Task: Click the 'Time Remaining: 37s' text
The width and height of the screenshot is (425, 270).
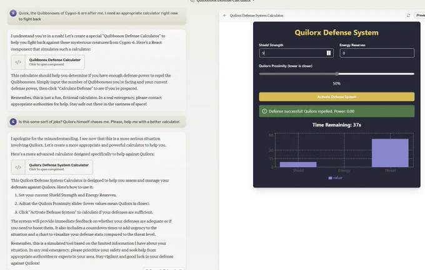Action: (x=336, y=125)
